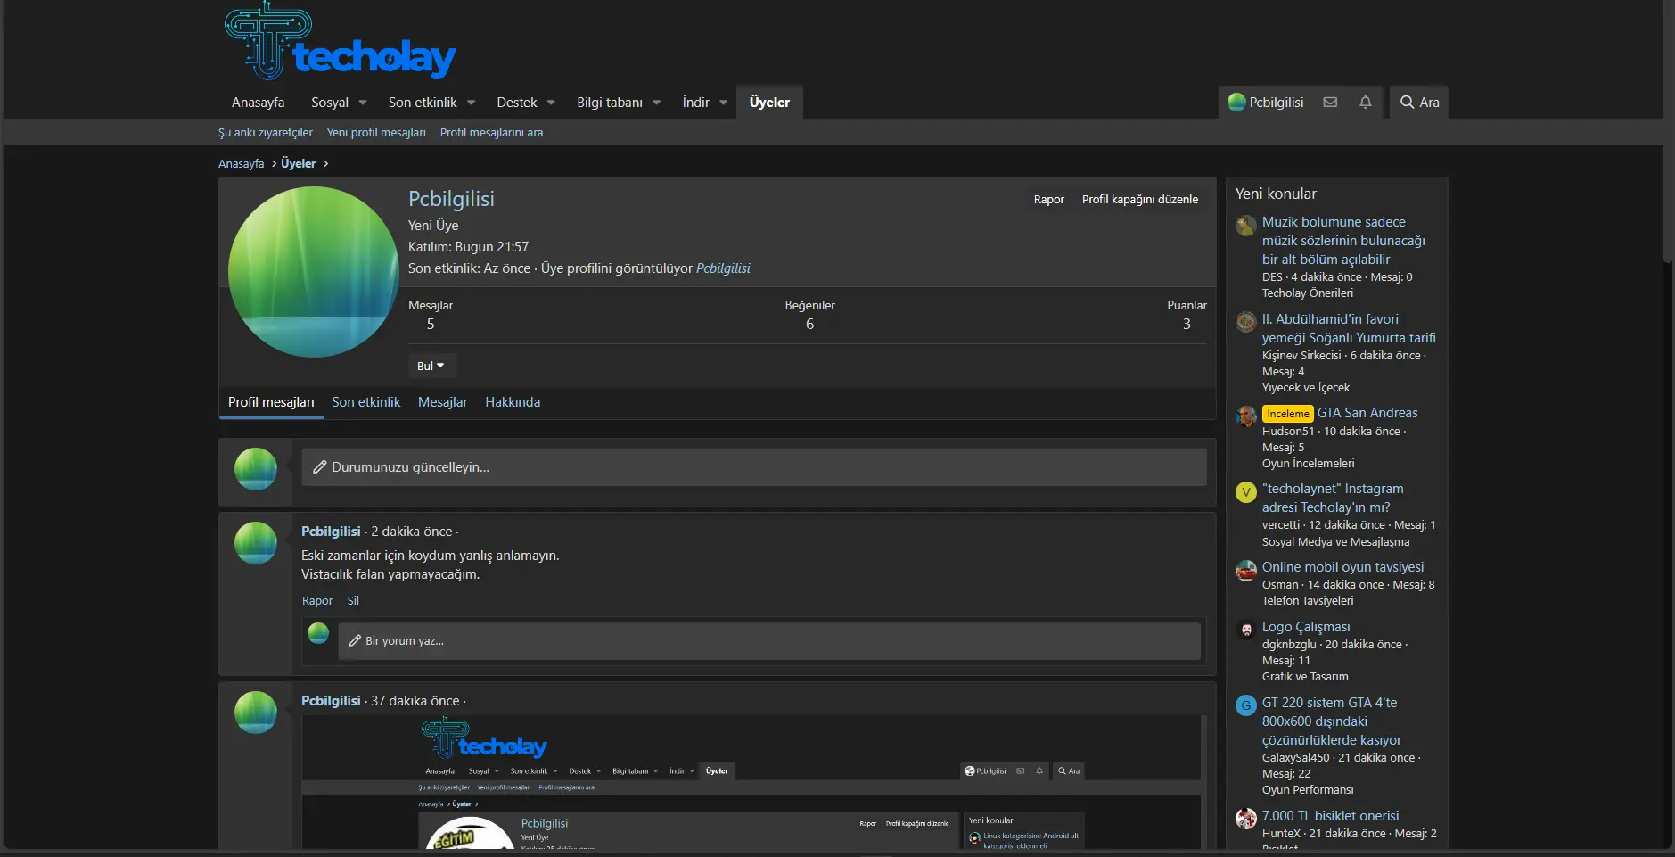Open Pcbilgilisi account menu in navbar
Viewport: 1675px width, 857px height.
pyautogui.click(x=1266, y=103)
